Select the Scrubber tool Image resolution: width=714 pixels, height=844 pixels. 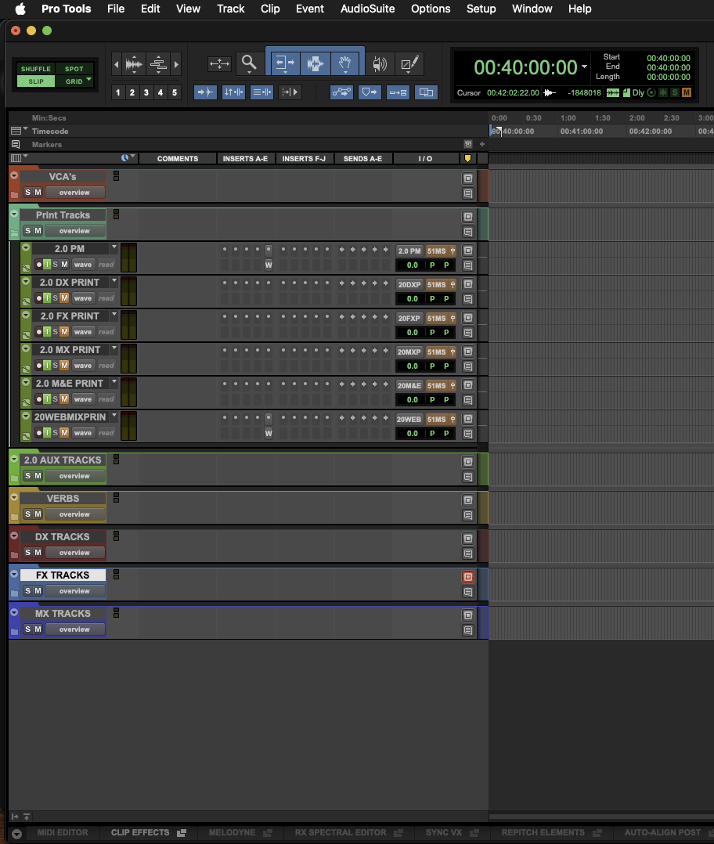380,63
